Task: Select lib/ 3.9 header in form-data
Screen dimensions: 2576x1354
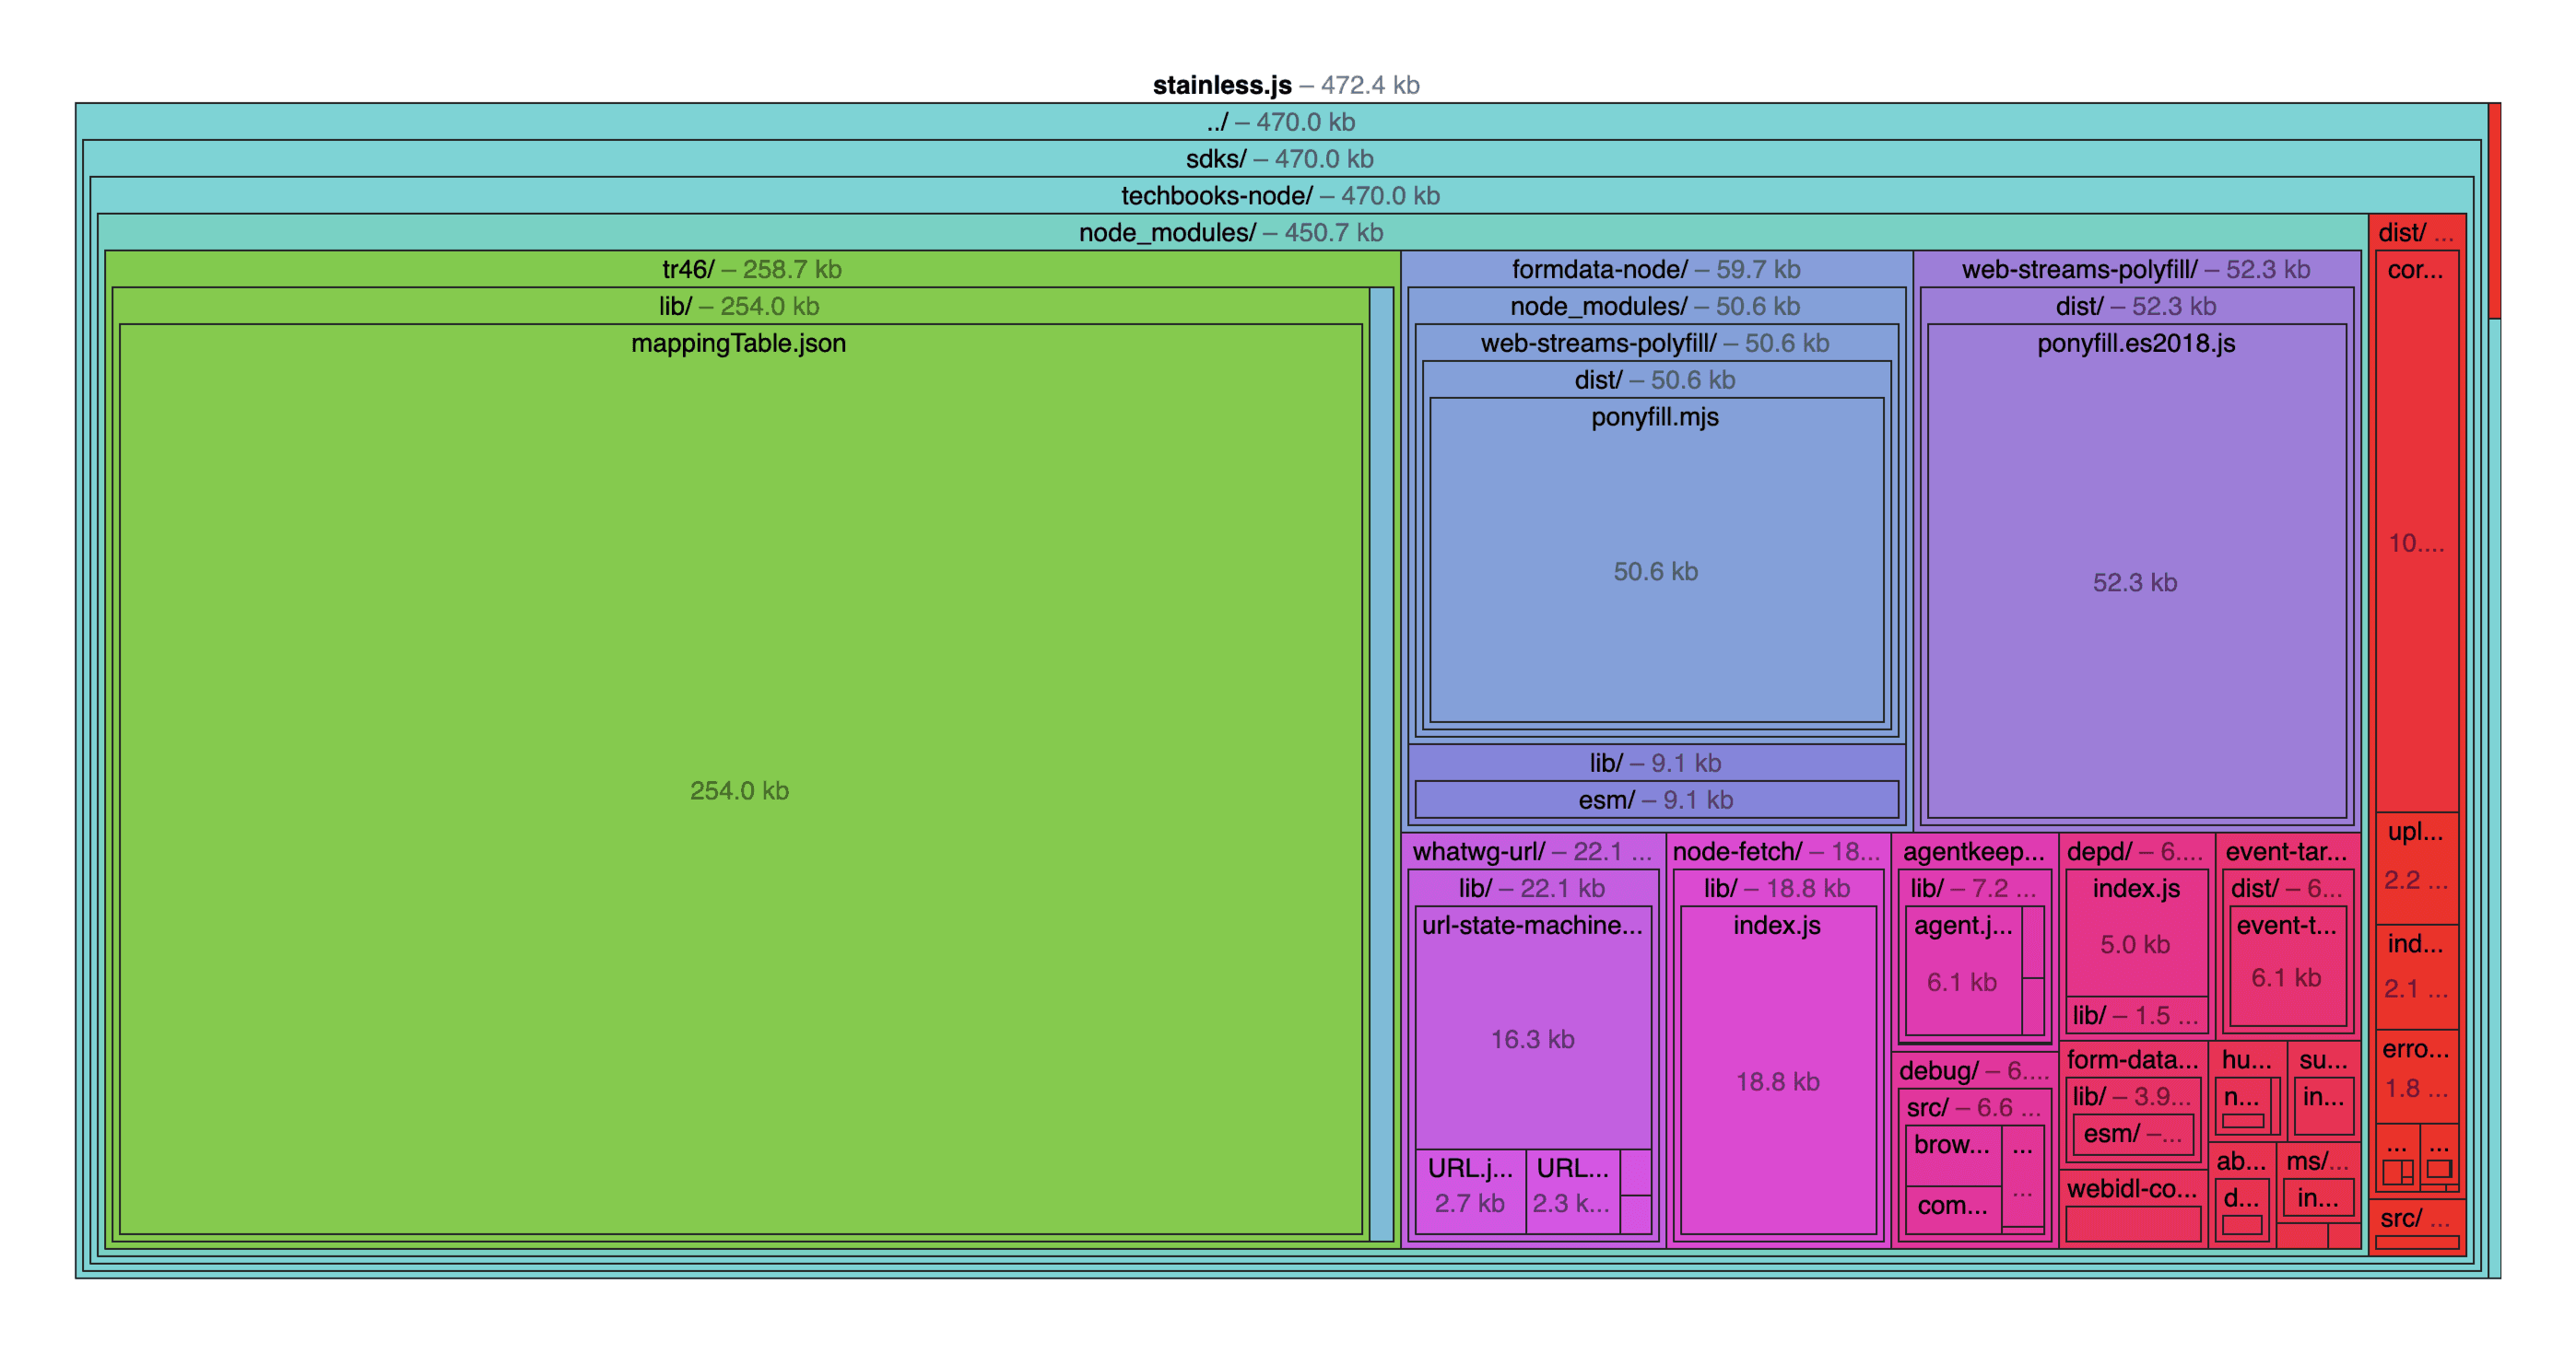Action: coord(2134,1097)
